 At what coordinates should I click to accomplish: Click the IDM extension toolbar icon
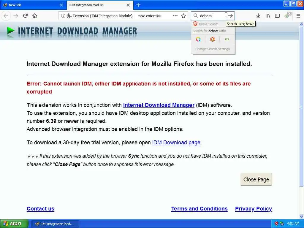[288, 15]
